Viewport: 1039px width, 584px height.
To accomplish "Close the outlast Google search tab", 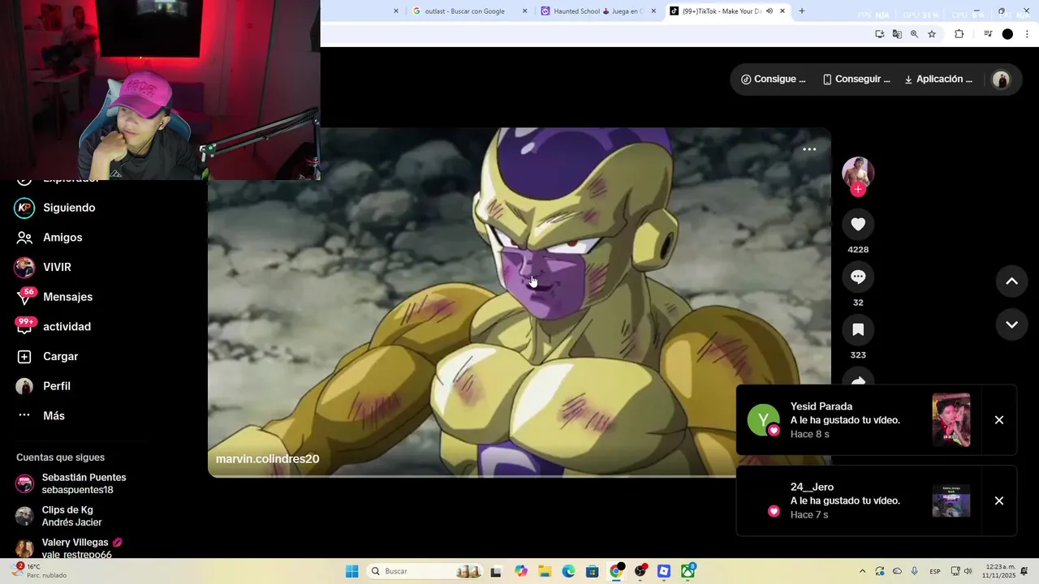I will click(x=524, y=11).
